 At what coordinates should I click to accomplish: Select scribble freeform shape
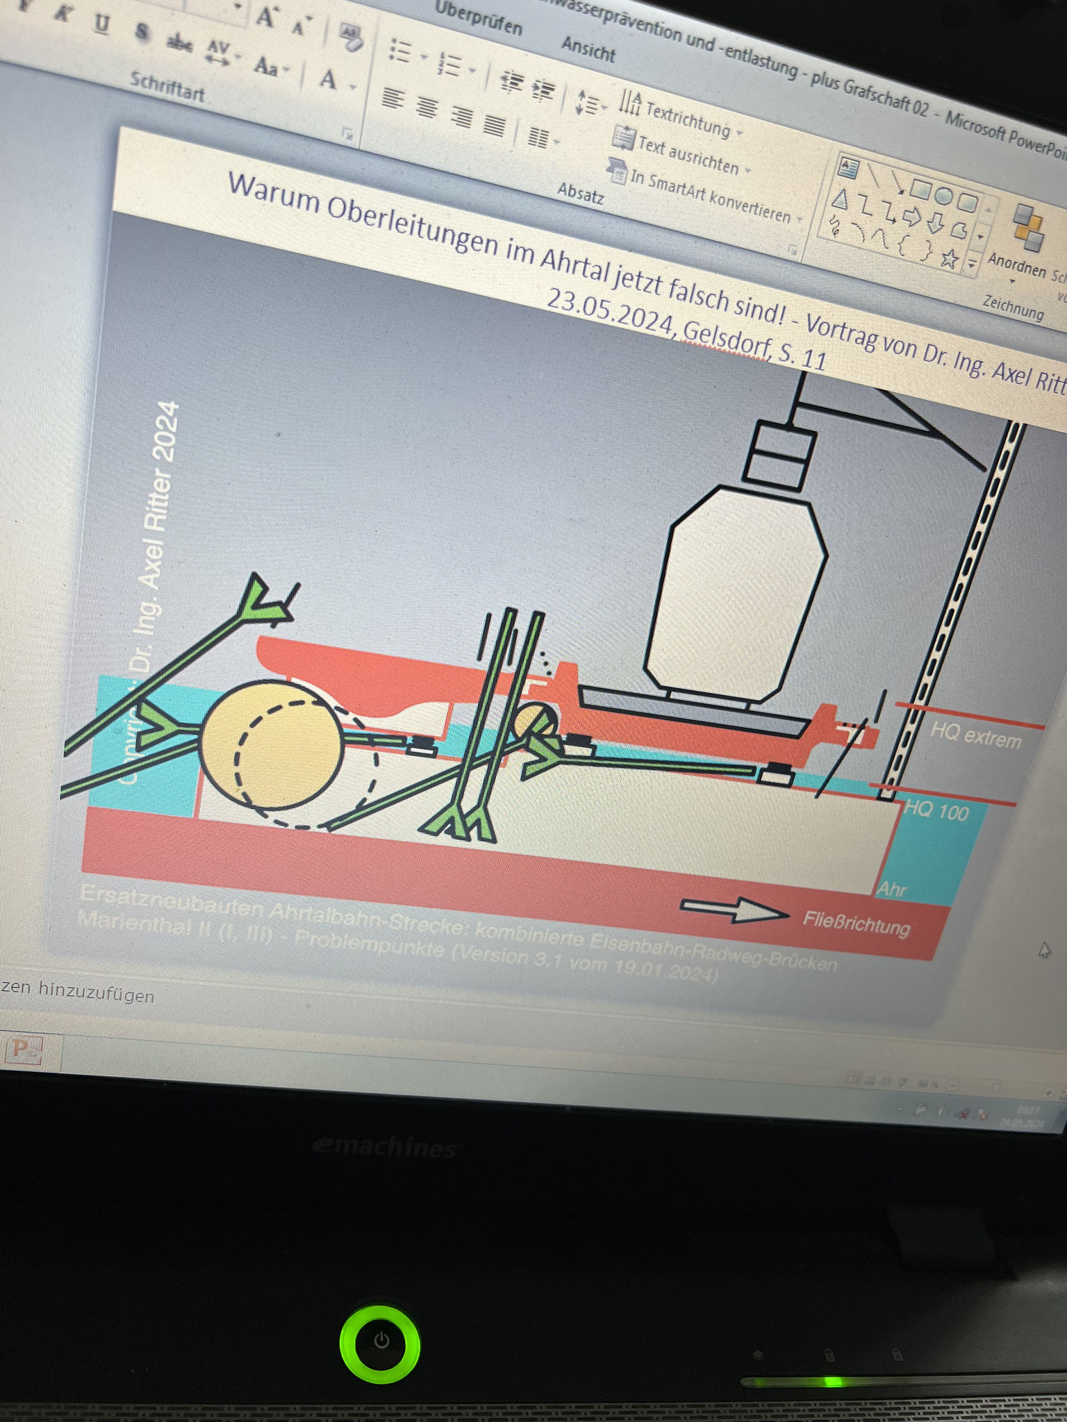[834, 228]
